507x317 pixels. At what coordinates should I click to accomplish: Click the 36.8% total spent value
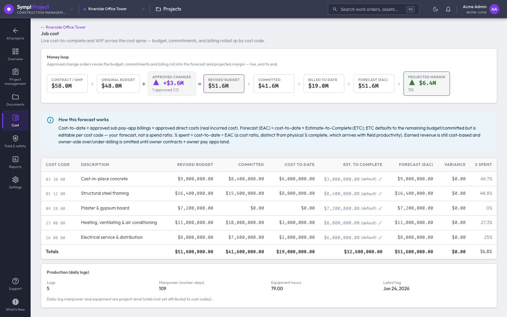click(x=486, y=251)
